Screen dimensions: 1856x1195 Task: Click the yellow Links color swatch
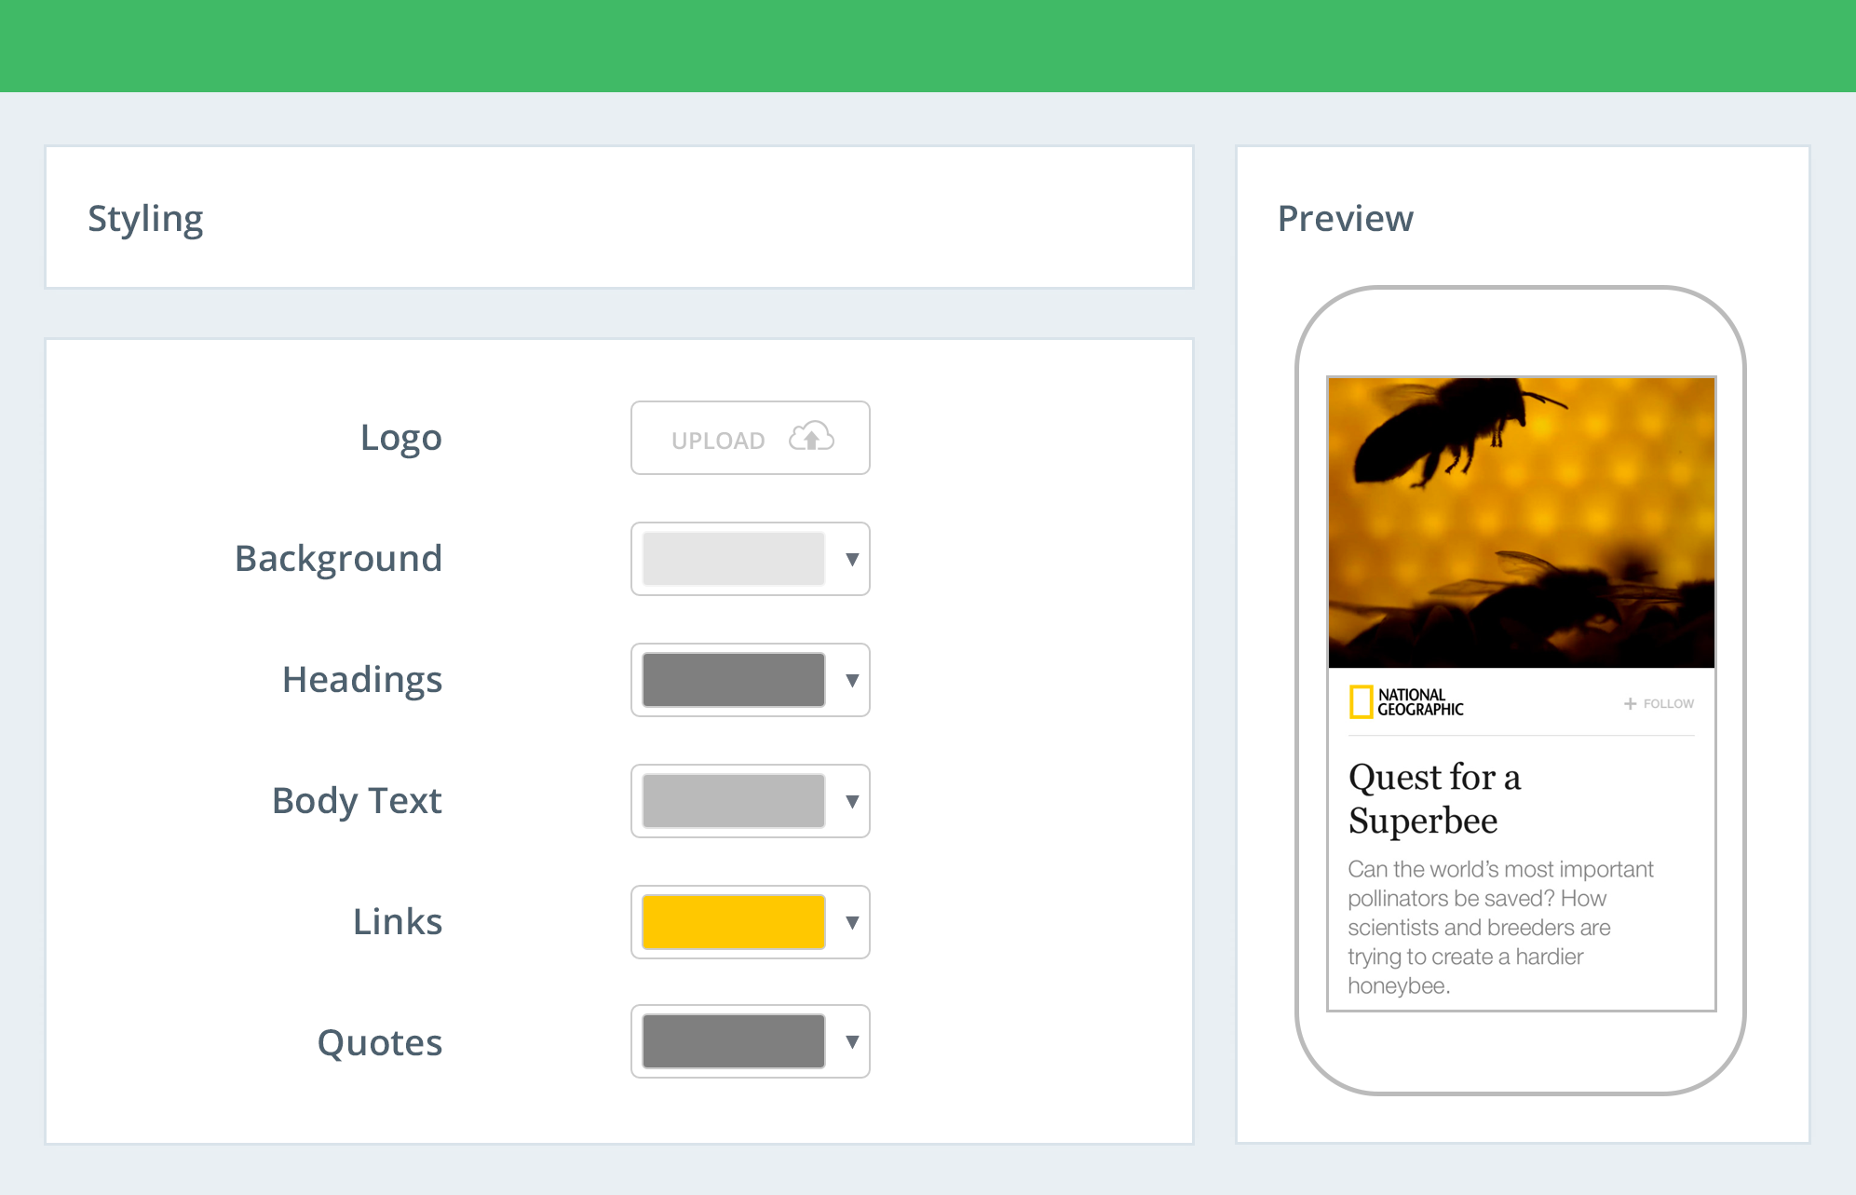click(x=733, y=922)
